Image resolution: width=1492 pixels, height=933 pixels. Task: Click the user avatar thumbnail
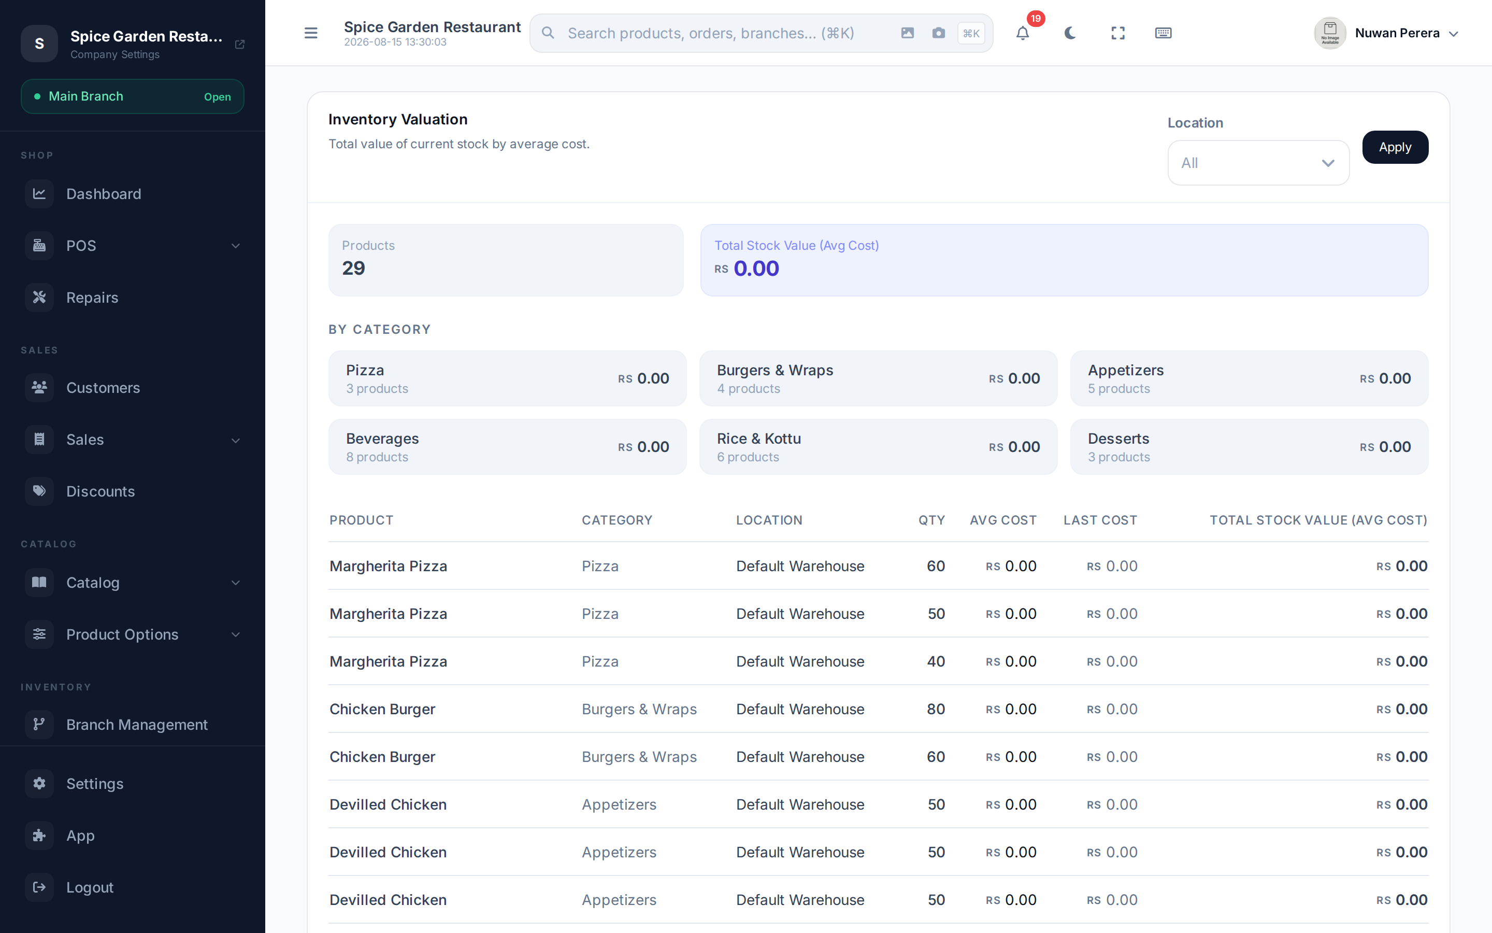pyautogui.click(x=1330, y=33)
